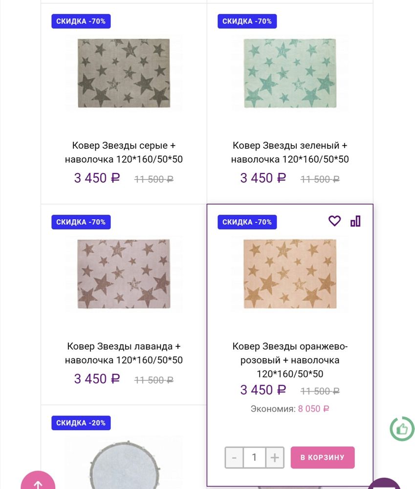Click the compare bar-chart icon
The image size is (415, 489).
tap(355, 221)
